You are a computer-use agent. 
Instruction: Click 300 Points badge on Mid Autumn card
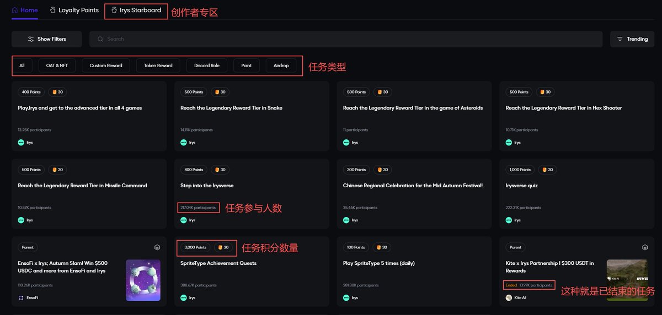[x=356, y=170]
